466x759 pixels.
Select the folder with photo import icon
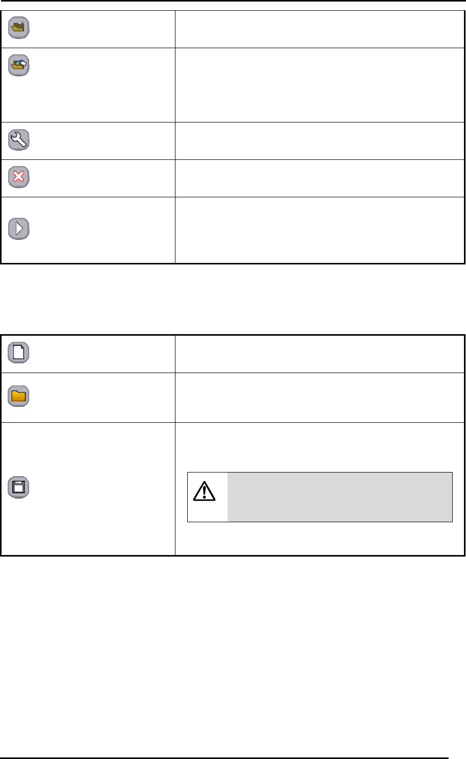[x=19, y=66]
